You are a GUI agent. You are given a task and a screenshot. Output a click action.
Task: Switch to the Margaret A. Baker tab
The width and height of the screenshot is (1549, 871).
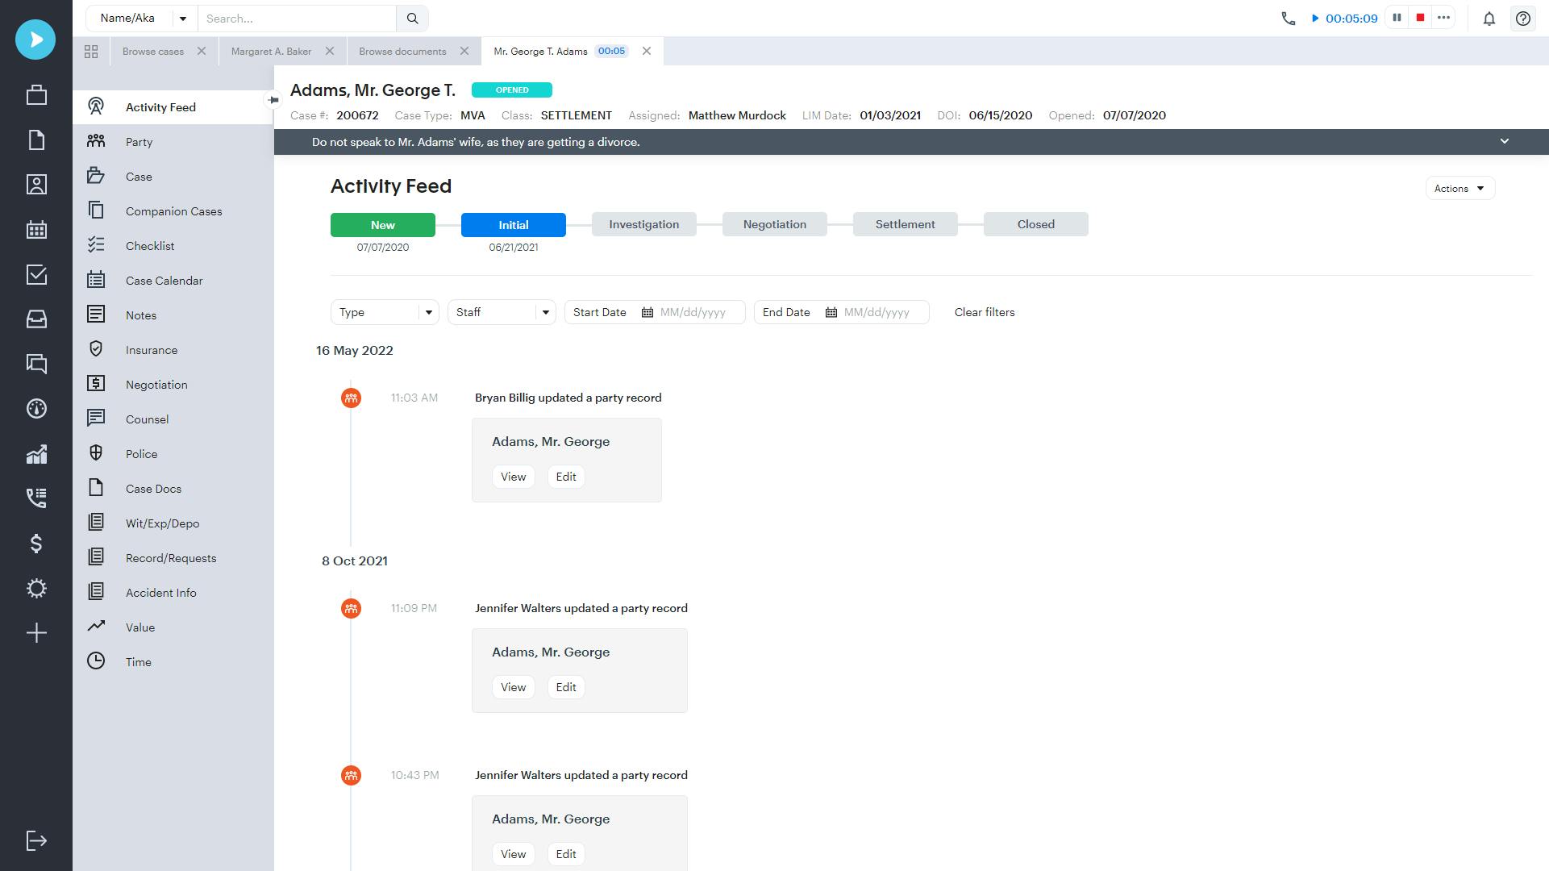272,51
